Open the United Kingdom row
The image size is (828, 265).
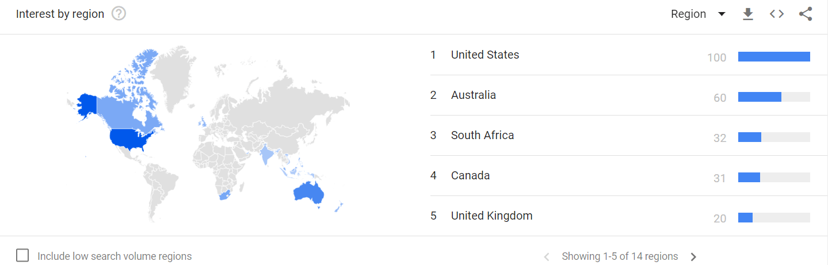[x=621, y=216]
